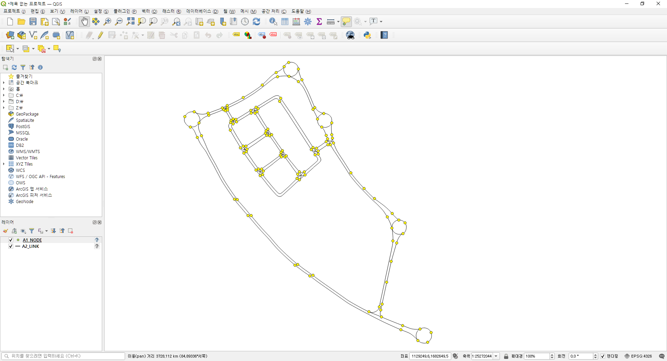Click the Measure ruler tool
667x361 pixels.
tap(331, 22)
